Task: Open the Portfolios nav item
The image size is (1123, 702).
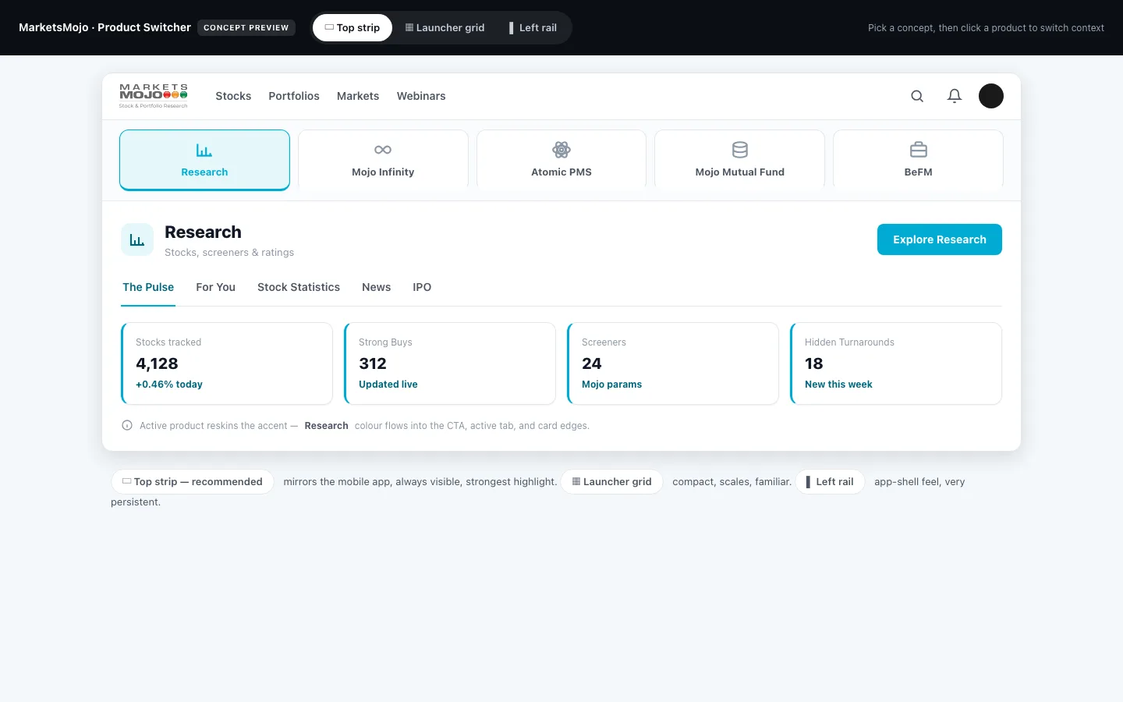Action: [294, 96]
